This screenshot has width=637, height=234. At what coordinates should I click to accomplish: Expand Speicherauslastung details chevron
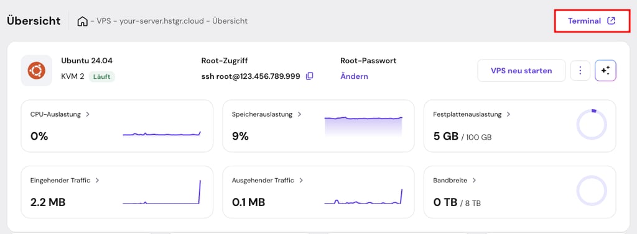pyautogui.click(x=299, y=114)
